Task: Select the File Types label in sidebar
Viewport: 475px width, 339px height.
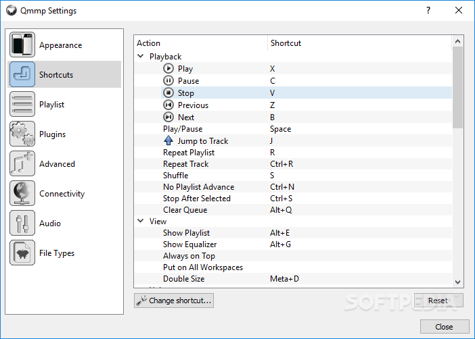Action: click(57, 253)
